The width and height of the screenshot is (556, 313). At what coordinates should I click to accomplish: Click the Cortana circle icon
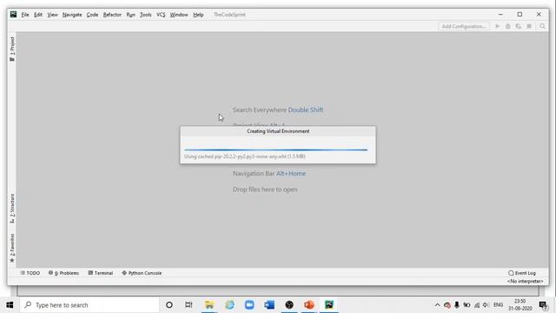pos(169,305)
